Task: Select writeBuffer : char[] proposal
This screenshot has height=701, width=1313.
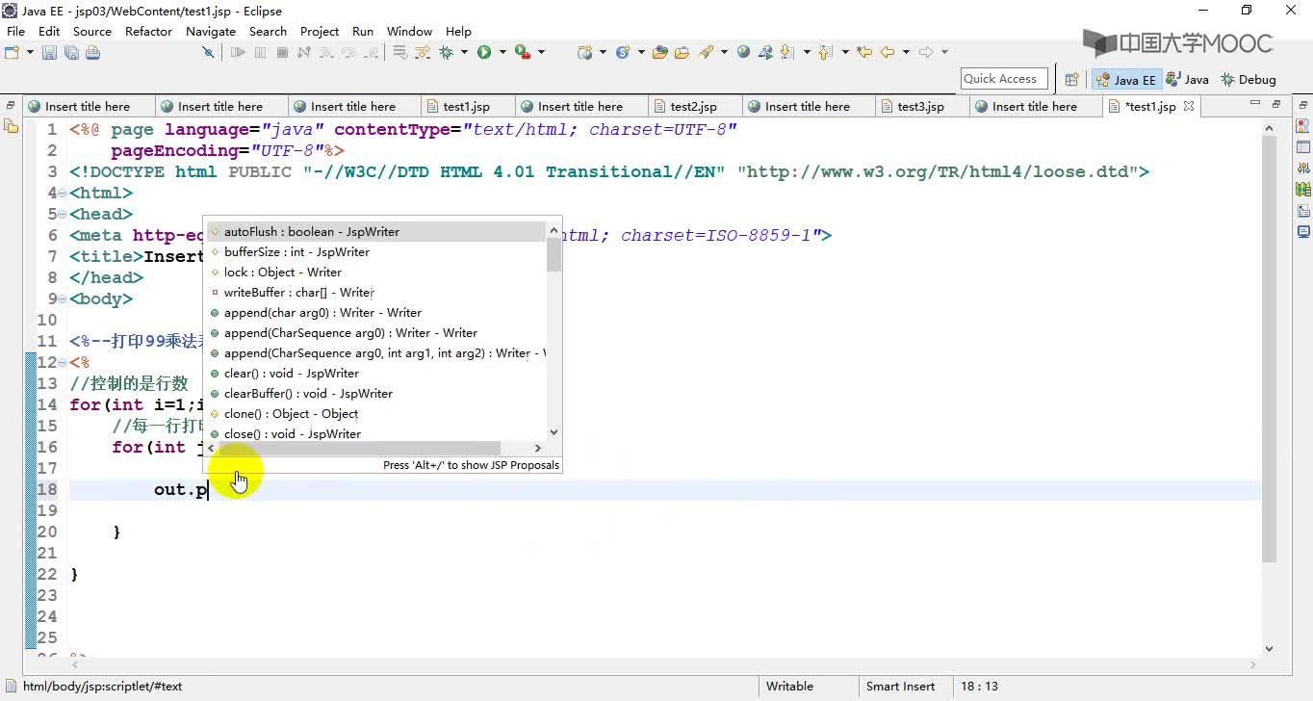Action: pos(376,292)
